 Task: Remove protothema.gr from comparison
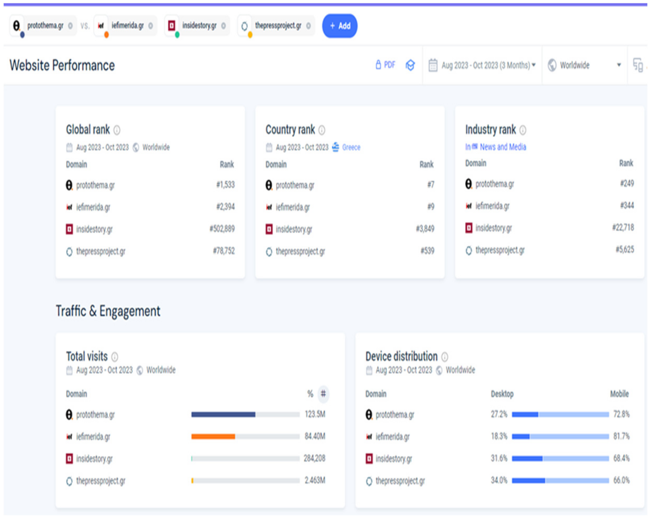click(x=70, y=26)
